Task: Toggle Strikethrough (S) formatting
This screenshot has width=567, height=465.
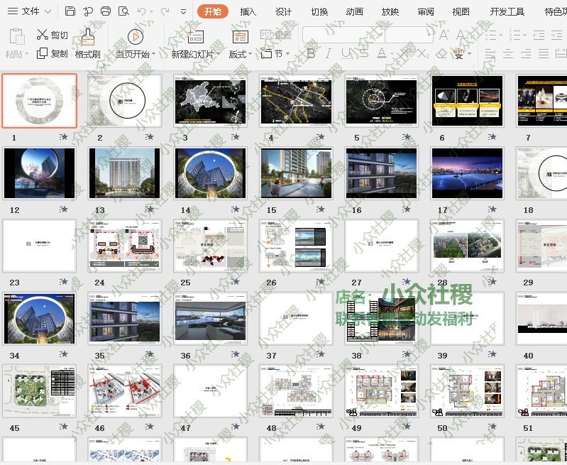Action: pyautogui.click(x=364, y=53)
